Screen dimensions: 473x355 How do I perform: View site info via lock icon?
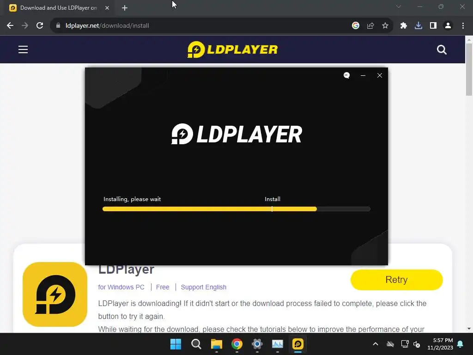(x=58, y=26)
